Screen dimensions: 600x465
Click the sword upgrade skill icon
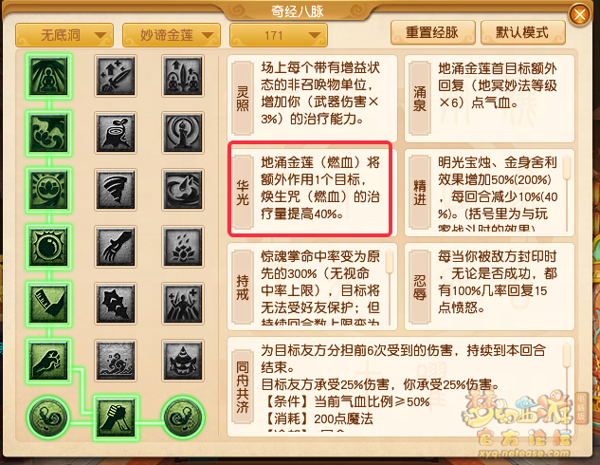tap(116, 76)
